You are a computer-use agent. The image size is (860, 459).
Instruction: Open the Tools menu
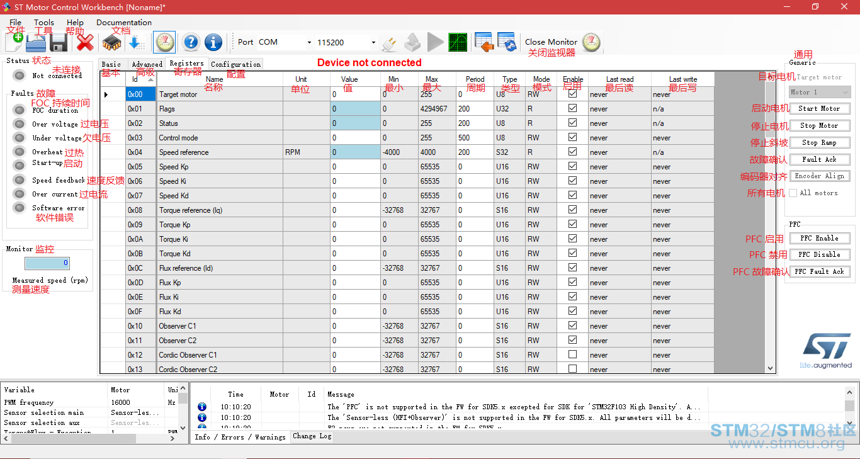coord(44,23)
